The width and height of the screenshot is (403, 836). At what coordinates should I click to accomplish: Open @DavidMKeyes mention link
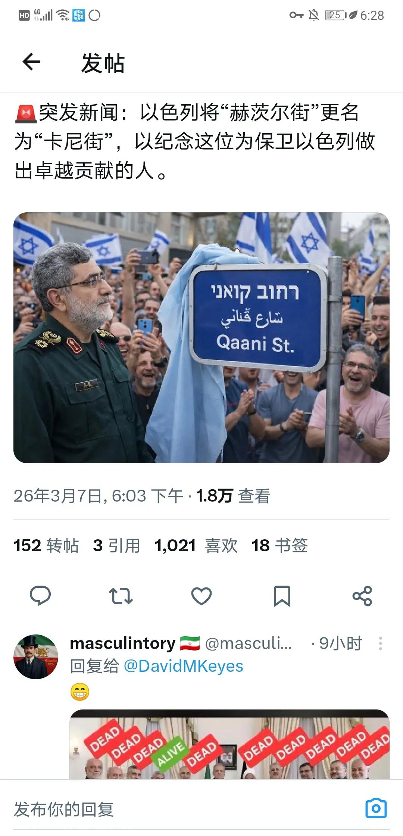(x=183, y=666)
